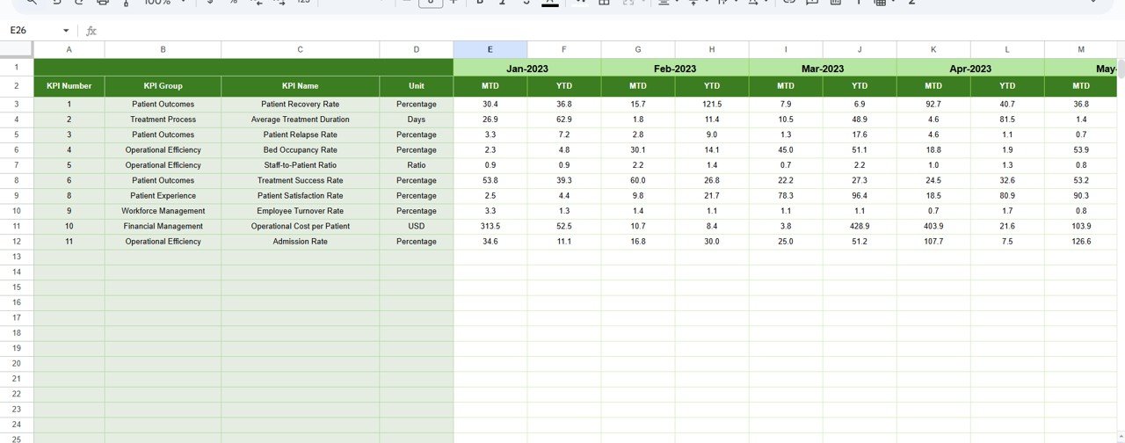Select the cell with value 81.5
The width and height of the screenshot is (1125, 443).
click(x=1007, y=120)
